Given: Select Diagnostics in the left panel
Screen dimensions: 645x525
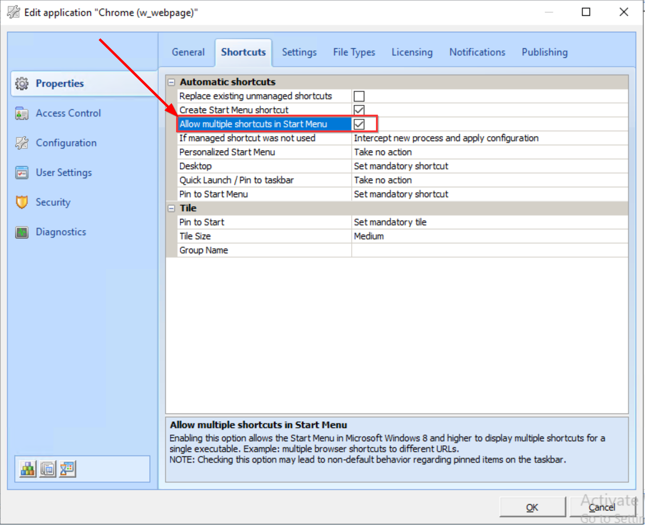Looking at the screenshot, I should tap(61, 232).
